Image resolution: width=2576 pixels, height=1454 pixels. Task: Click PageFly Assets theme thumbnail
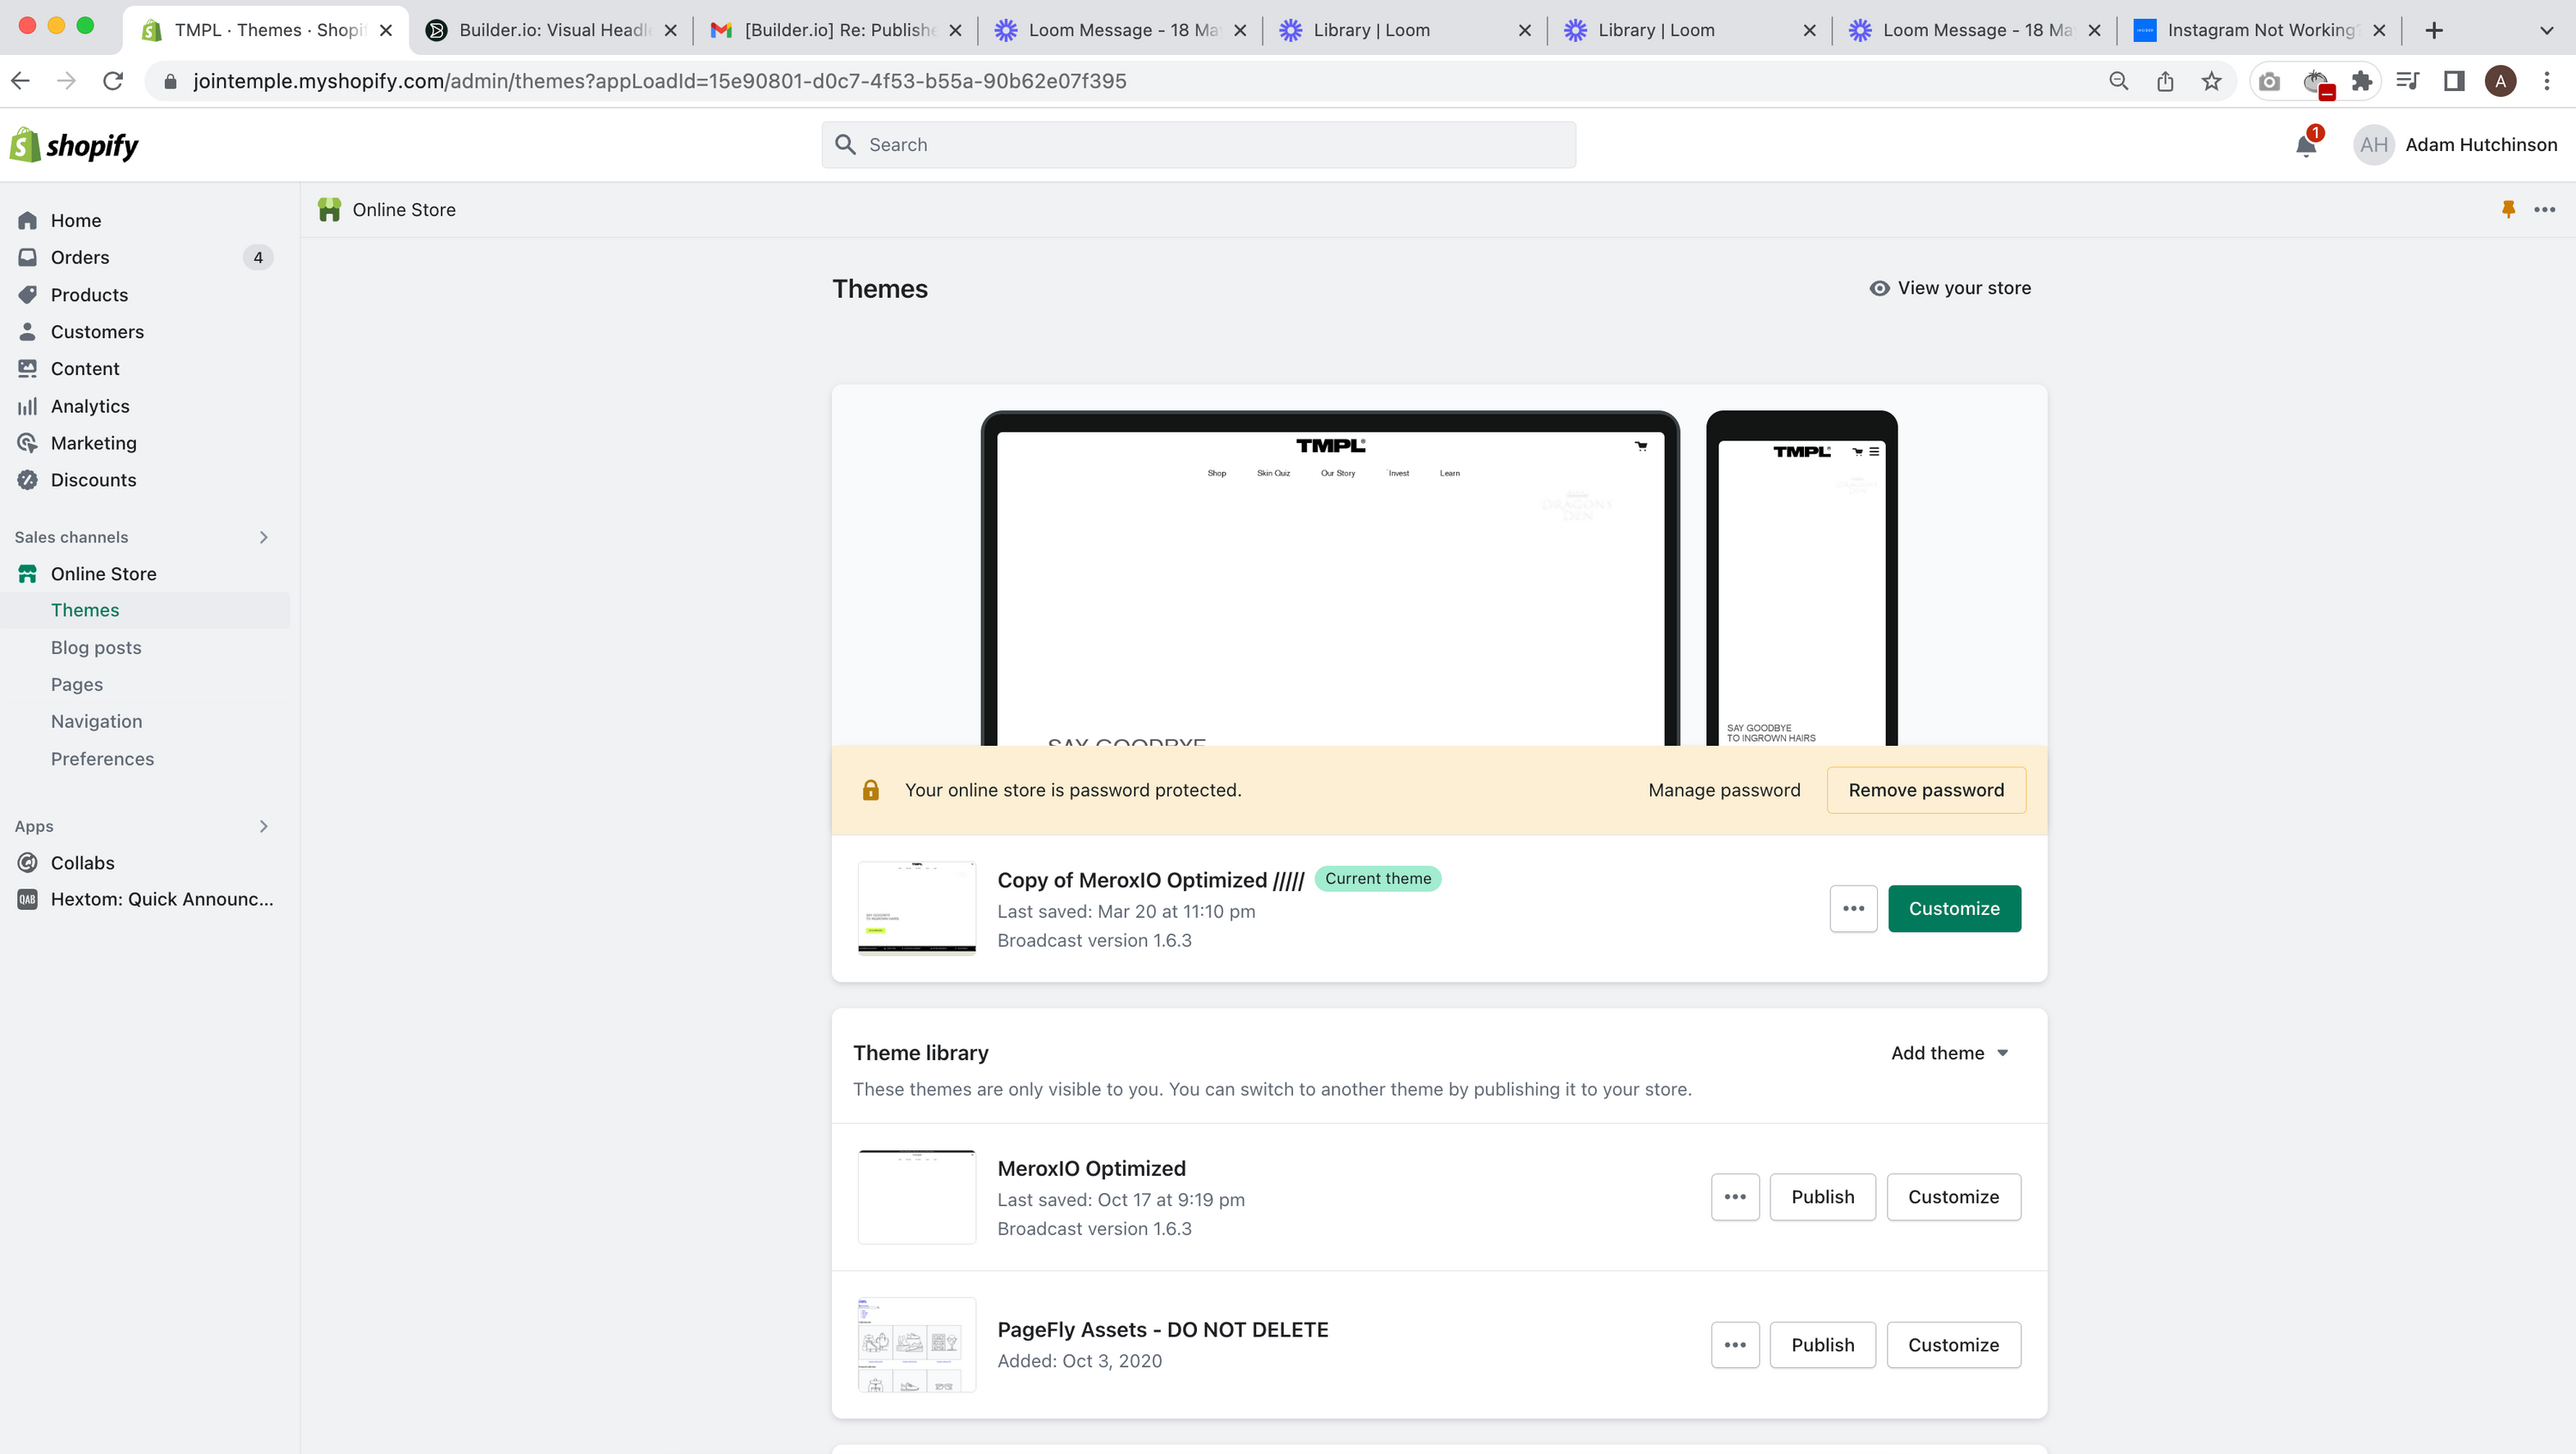click(x=916, y=1345)
